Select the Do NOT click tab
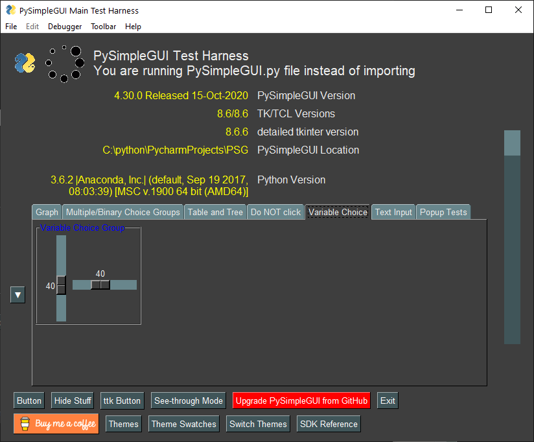The height and width of the screenshot is (442, 534). [276, 212]
